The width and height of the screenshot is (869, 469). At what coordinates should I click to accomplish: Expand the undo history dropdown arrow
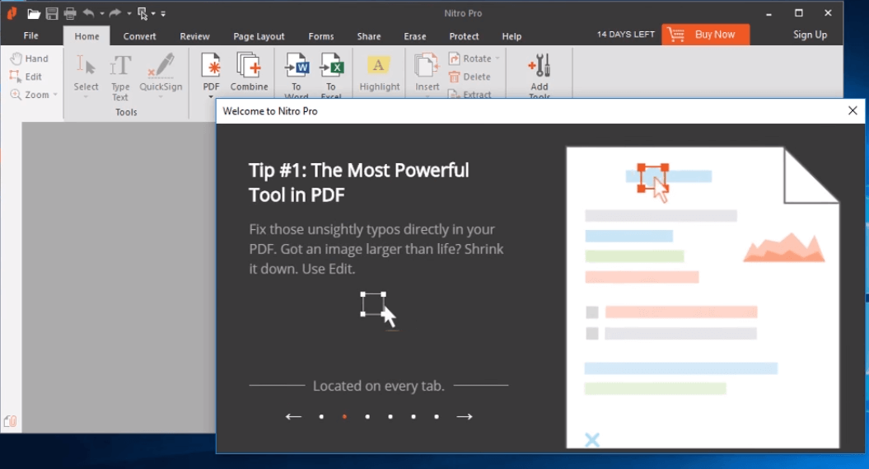click(102, 13)
